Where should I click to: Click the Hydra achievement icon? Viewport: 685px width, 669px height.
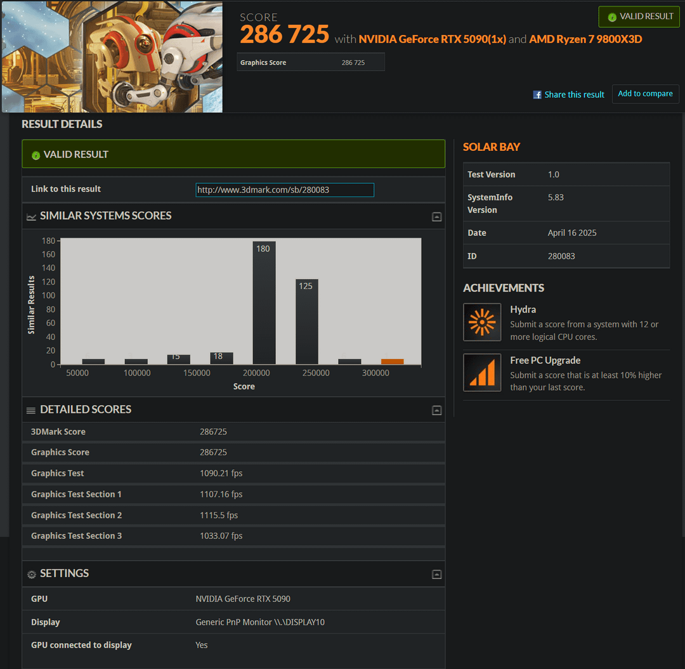(x=482, y=322)
